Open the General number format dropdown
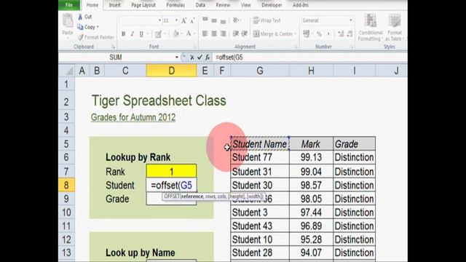Screen dimensions: 466x262 tap(351, 20)
